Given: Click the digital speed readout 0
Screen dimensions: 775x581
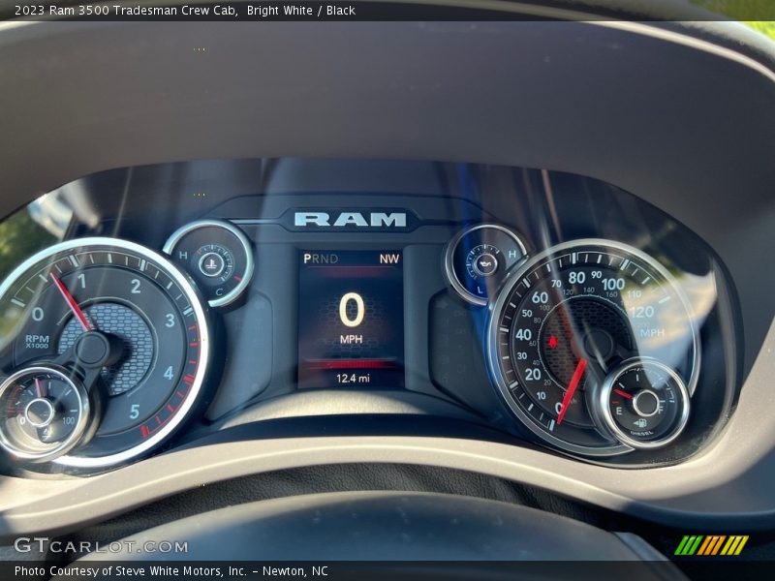Looking at the screenshot, I should click(x=352, y=310).
